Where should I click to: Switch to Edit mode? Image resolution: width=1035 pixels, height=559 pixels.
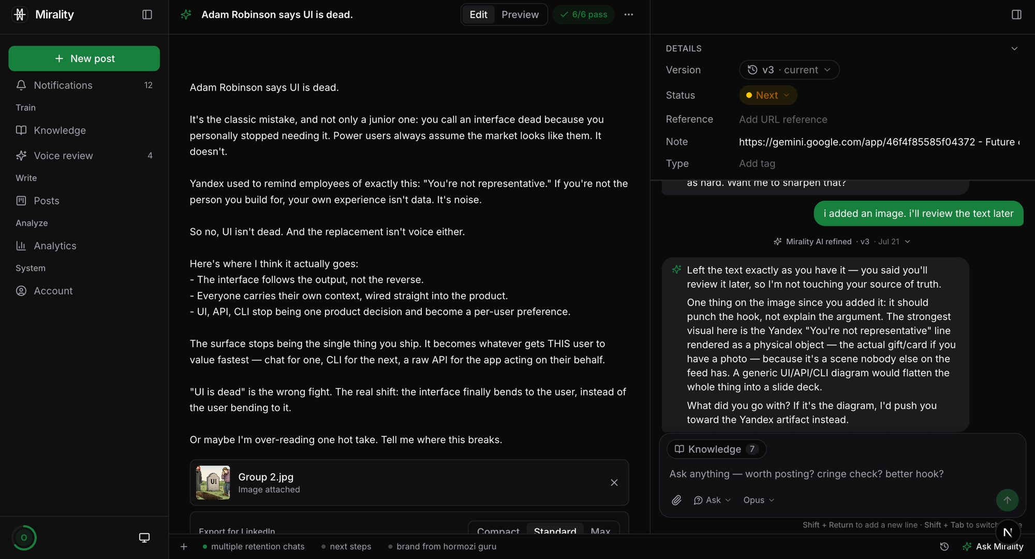tap(478, 14)
